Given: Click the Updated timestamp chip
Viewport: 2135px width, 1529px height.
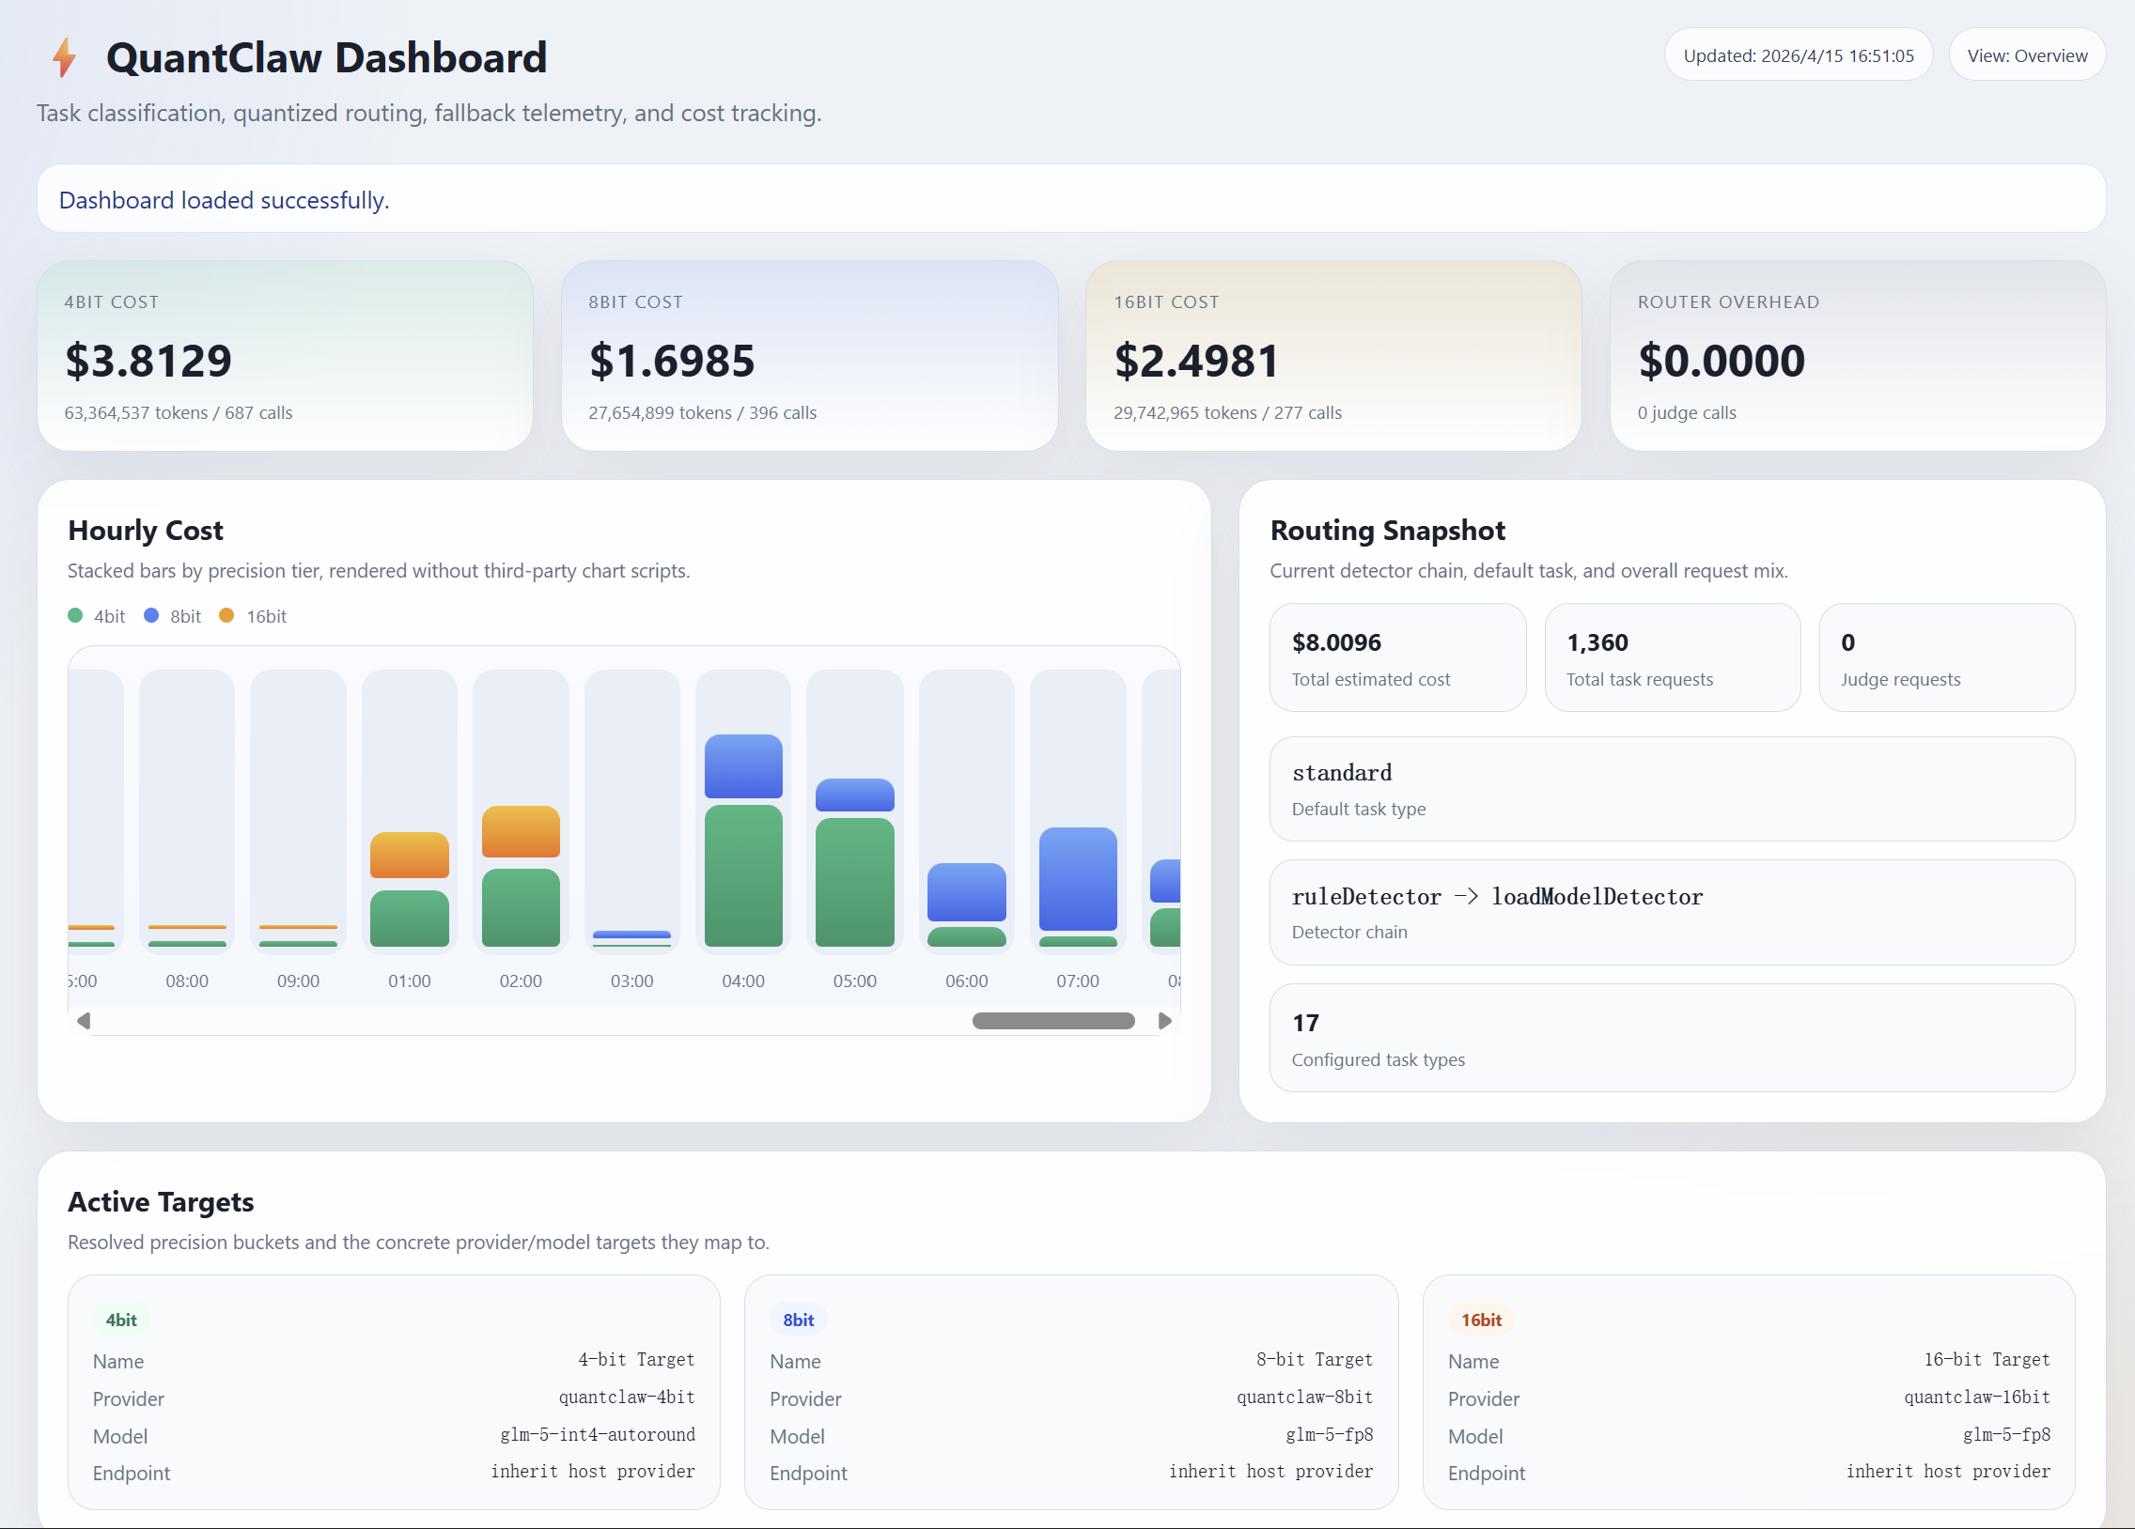Looking at the screenshot, I should (1798, 54).
